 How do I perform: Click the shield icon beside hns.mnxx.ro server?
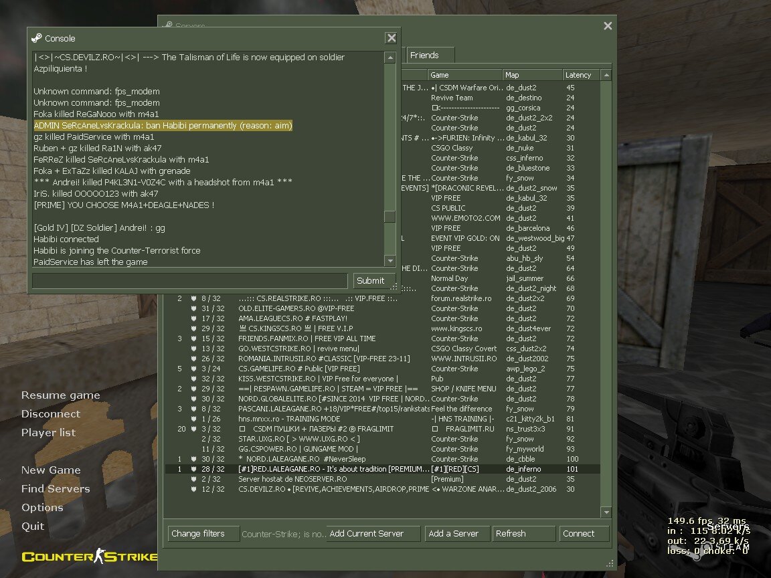coord(193,419)
